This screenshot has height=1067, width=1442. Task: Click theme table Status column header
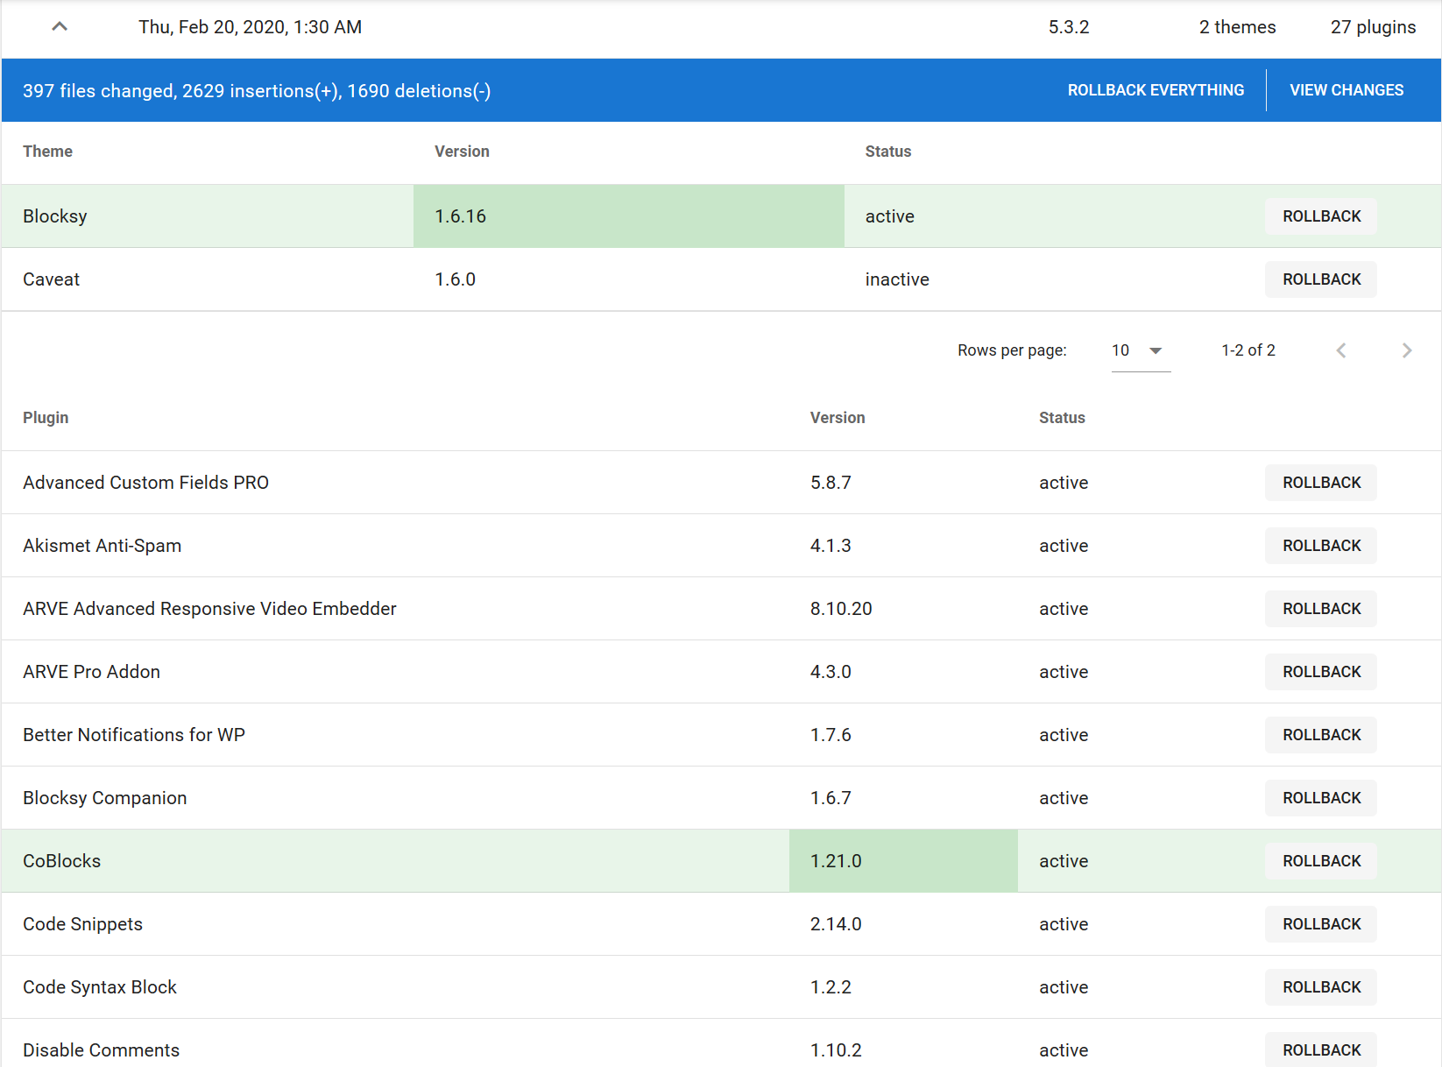click(888, 152)
